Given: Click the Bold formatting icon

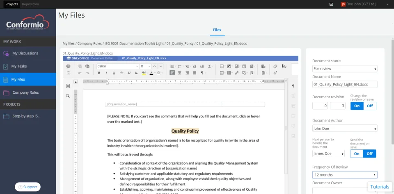Looking at the screenshot, I should [x=99, y=73].
